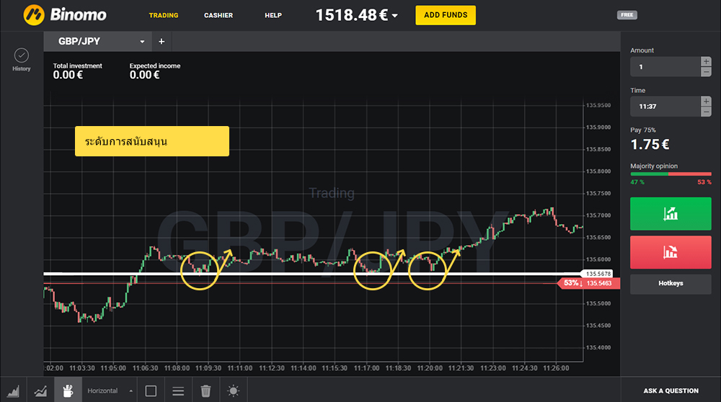Open the Help menu
721x402 pixels.
273,15
